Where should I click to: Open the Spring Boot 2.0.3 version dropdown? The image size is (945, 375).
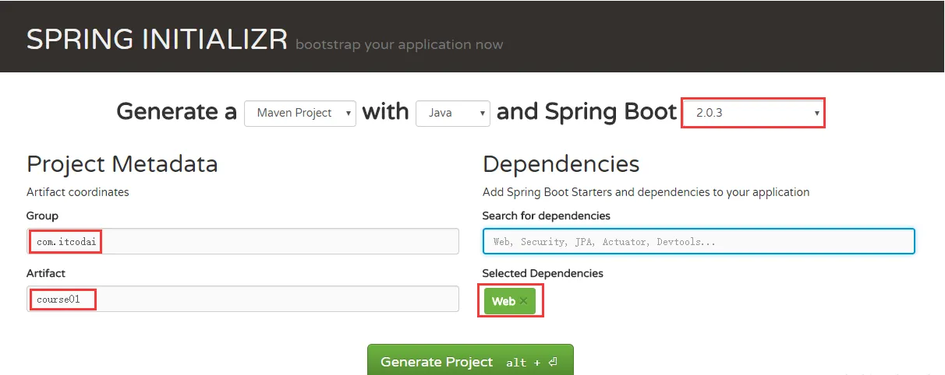click(x=753, y=113)
